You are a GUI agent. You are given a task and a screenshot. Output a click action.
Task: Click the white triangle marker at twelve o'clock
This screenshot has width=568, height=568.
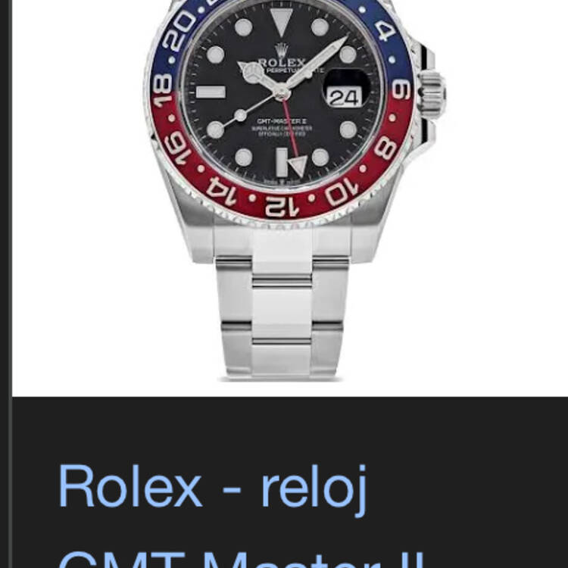point(282,22)
